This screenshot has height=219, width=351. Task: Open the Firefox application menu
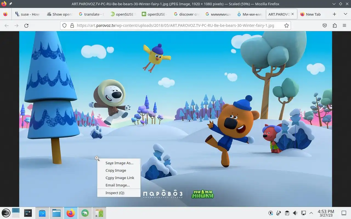click(344, 25)
